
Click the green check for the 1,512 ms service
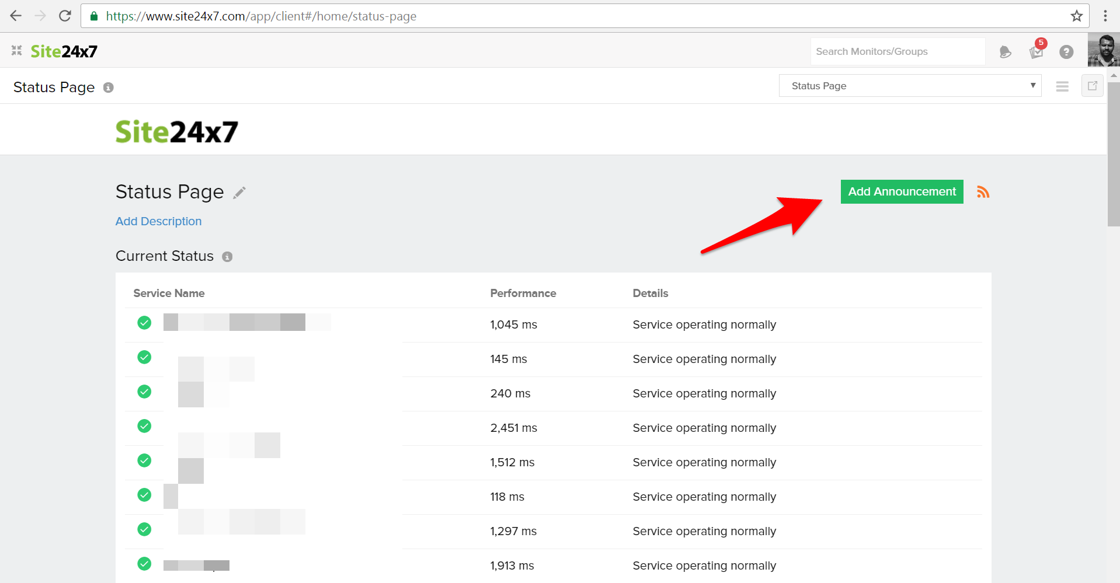144,460
